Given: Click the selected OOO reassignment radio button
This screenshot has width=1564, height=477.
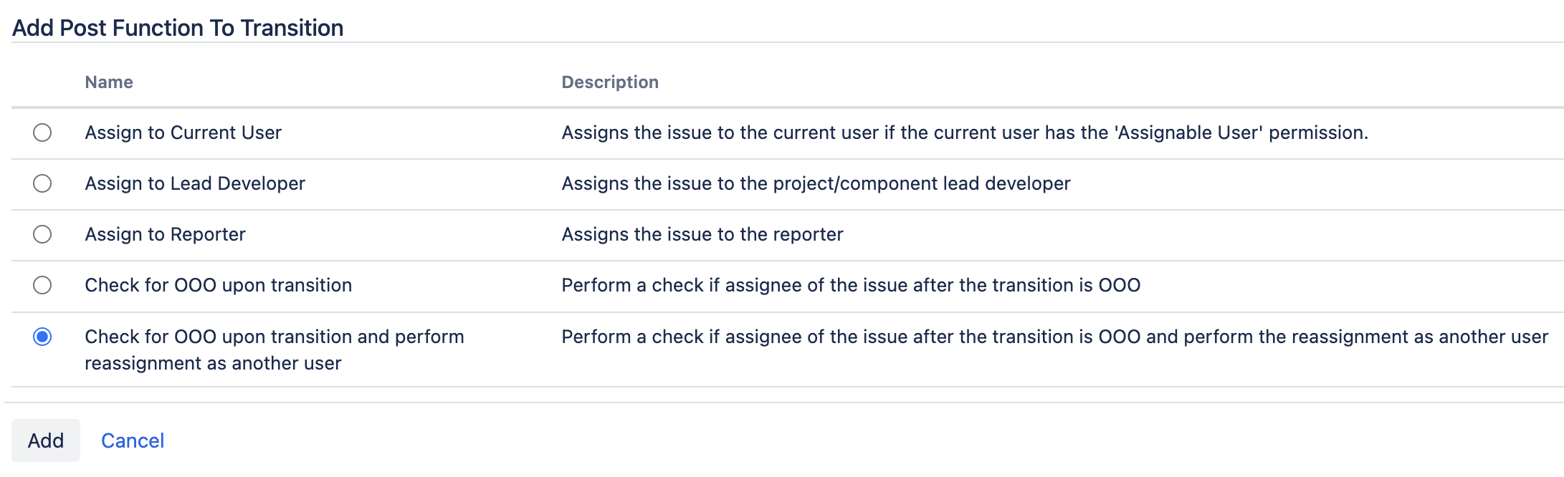Looking at the screenshot, I should [x=42, y=337].
